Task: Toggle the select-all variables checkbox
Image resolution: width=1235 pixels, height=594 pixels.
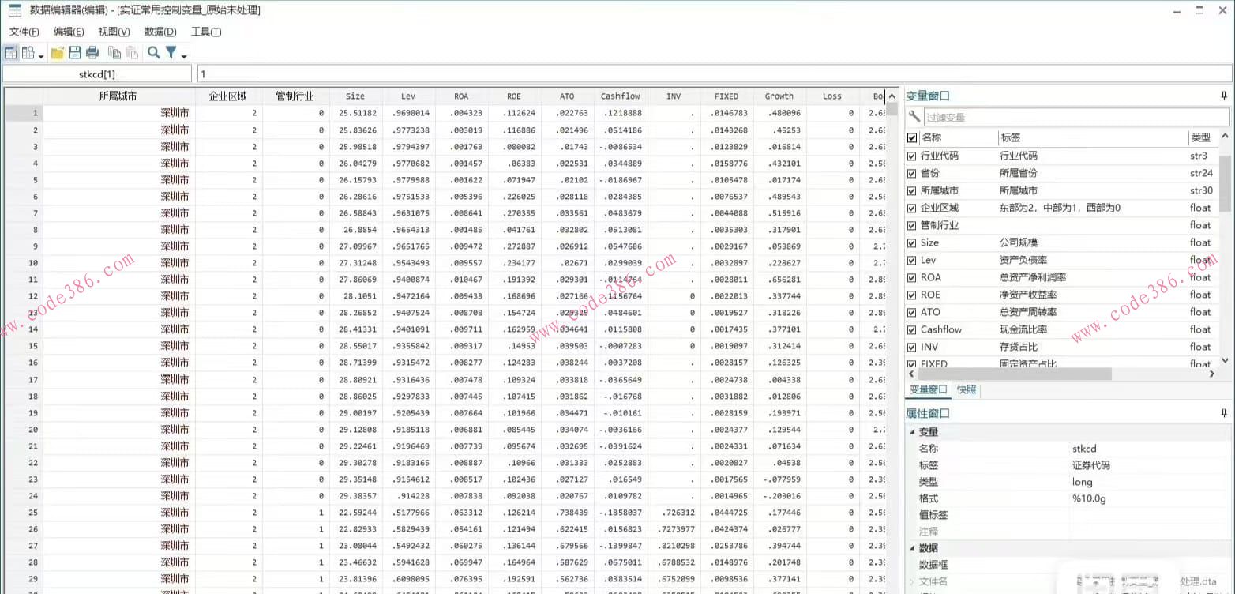Action: (x=912, y=138)
